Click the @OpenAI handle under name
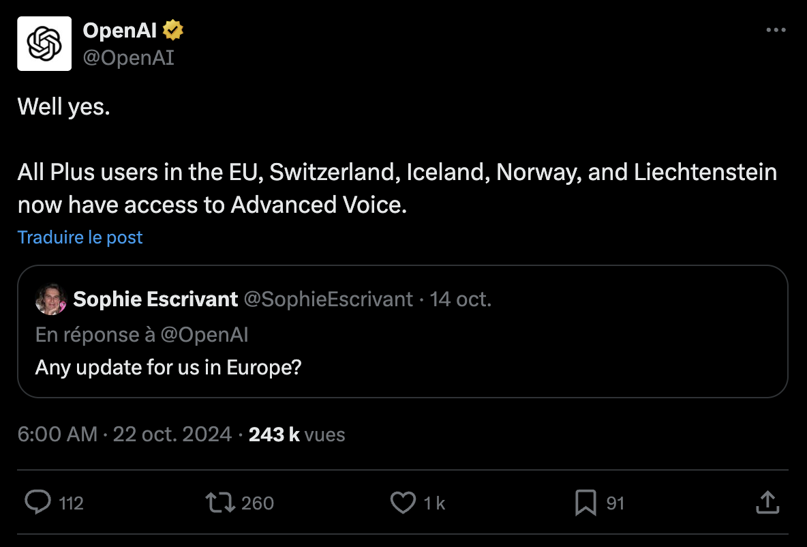 point(128,58)
